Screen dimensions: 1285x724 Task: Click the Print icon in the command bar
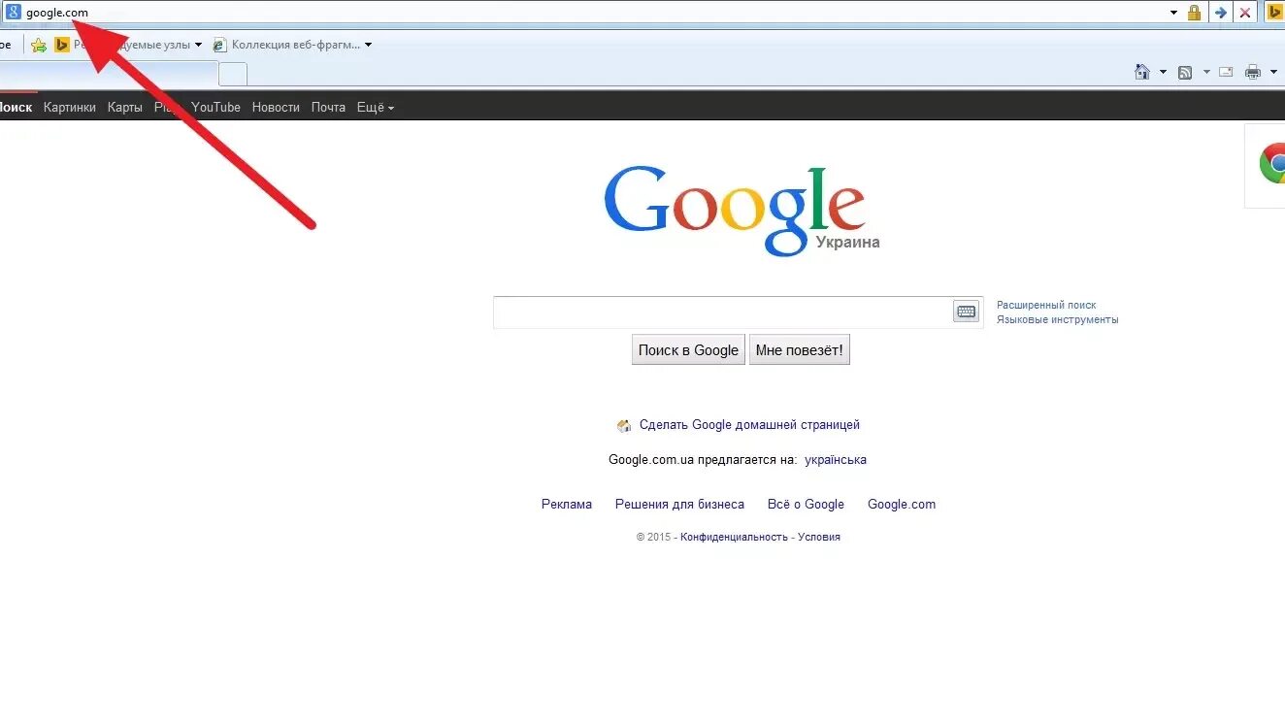point(1253,72)
